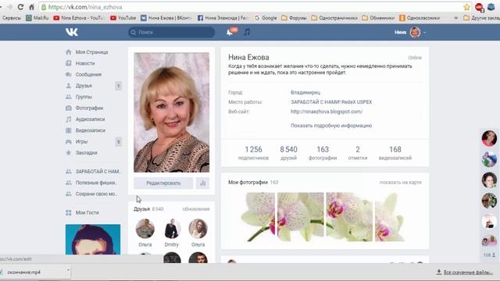This screenshot has height=281, width=500.
Task: Click обновления link in friends block
Action: pos(196,209)
